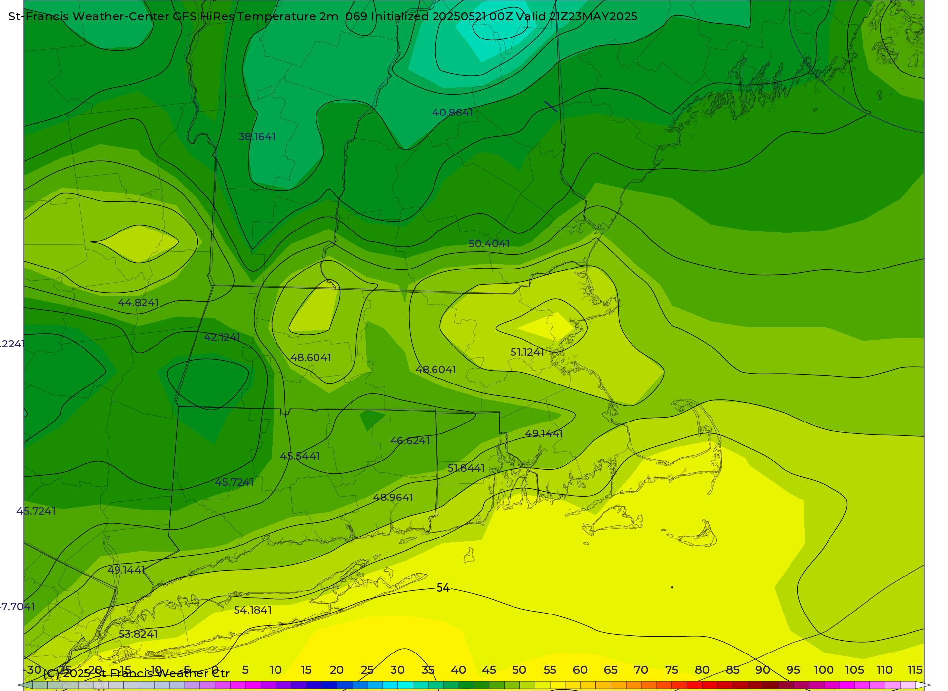Pick the 46.6241 temperature label
This screenshot has height=691, width=948.
pos(410,441)
